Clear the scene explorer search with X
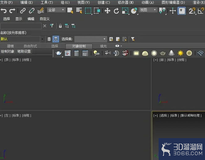The height and width of the screenshot is (160, 205). (x=45, y=26)
